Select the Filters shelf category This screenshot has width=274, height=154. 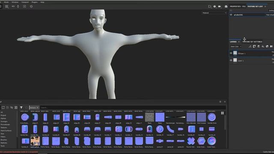pyautogui.click(x=3, y=137)
